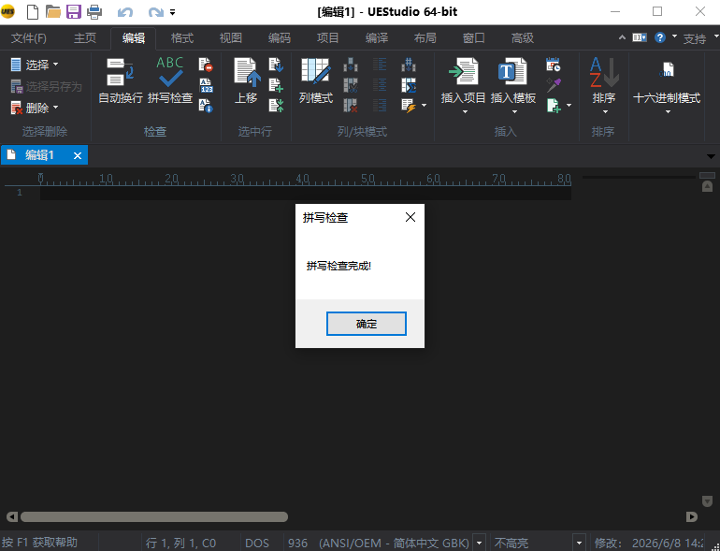Open the insert file icon's dropdown arrow
This screenshot has width=720, height=551.
pos(569,106)
